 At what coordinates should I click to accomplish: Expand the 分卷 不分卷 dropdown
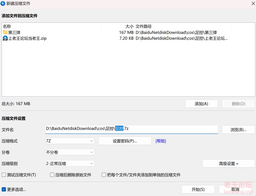70,152
